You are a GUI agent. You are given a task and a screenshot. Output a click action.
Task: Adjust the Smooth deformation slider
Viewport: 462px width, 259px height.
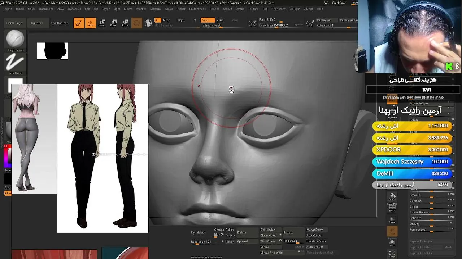[431, 195]
